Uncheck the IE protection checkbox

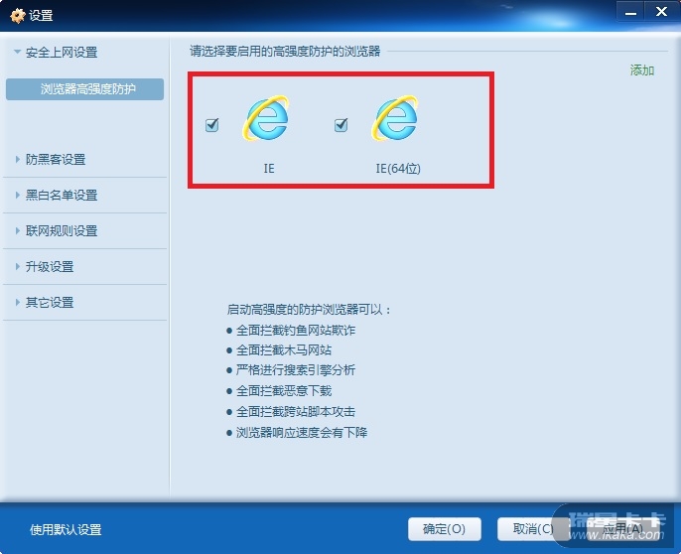(x=212, y=125)
